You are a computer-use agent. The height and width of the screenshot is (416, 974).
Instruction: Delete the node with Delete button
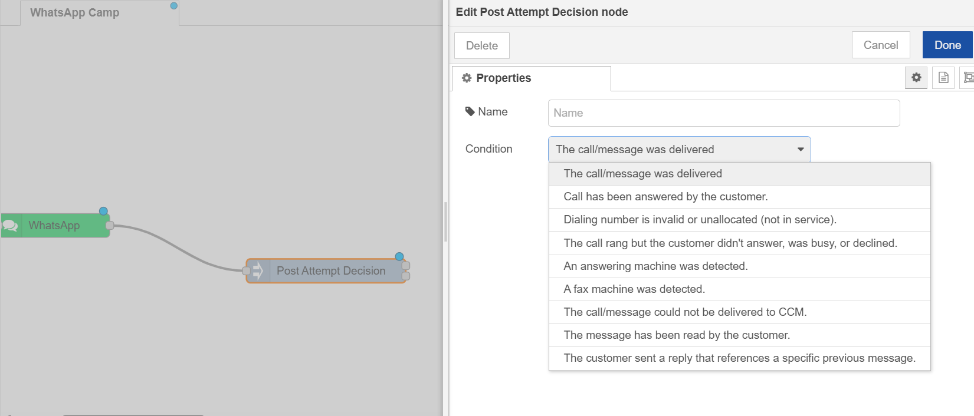481,46
